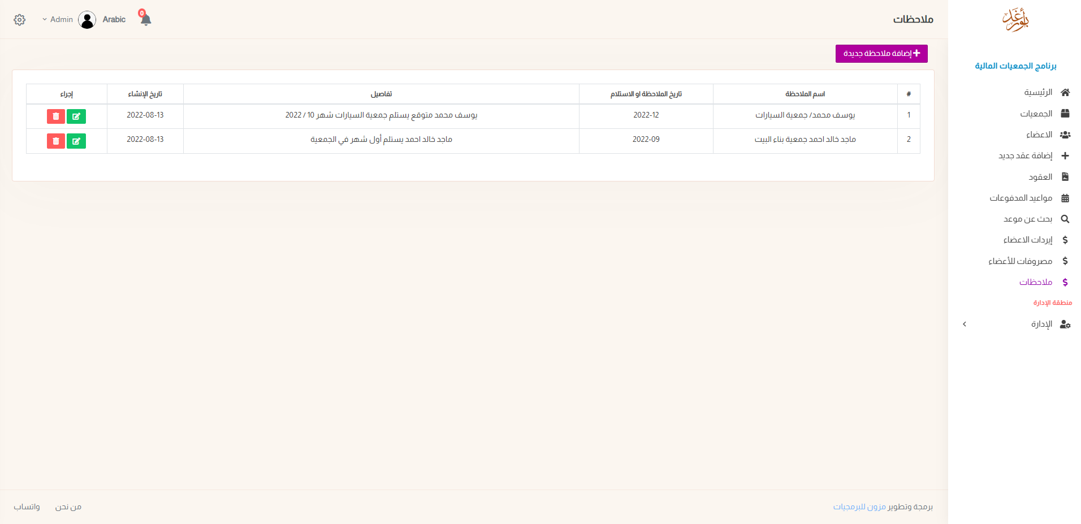Screen dimensions: 1081x524
Task: Click the واتساب footer link
Action: [27, 506]
